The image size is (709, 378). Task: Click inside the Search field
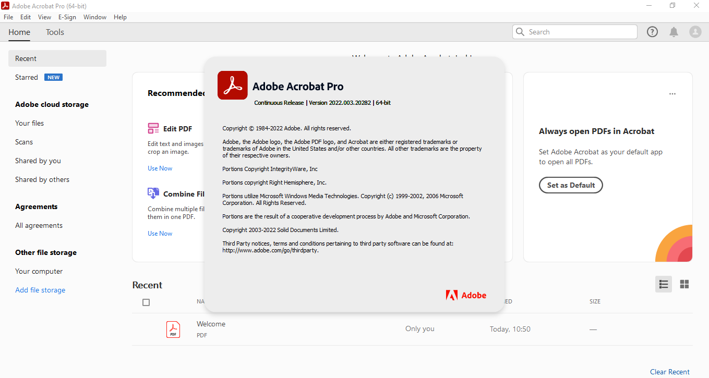575,32
